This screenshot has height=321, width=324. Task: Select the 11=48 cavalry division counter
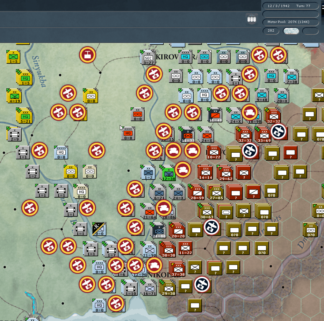215,115
